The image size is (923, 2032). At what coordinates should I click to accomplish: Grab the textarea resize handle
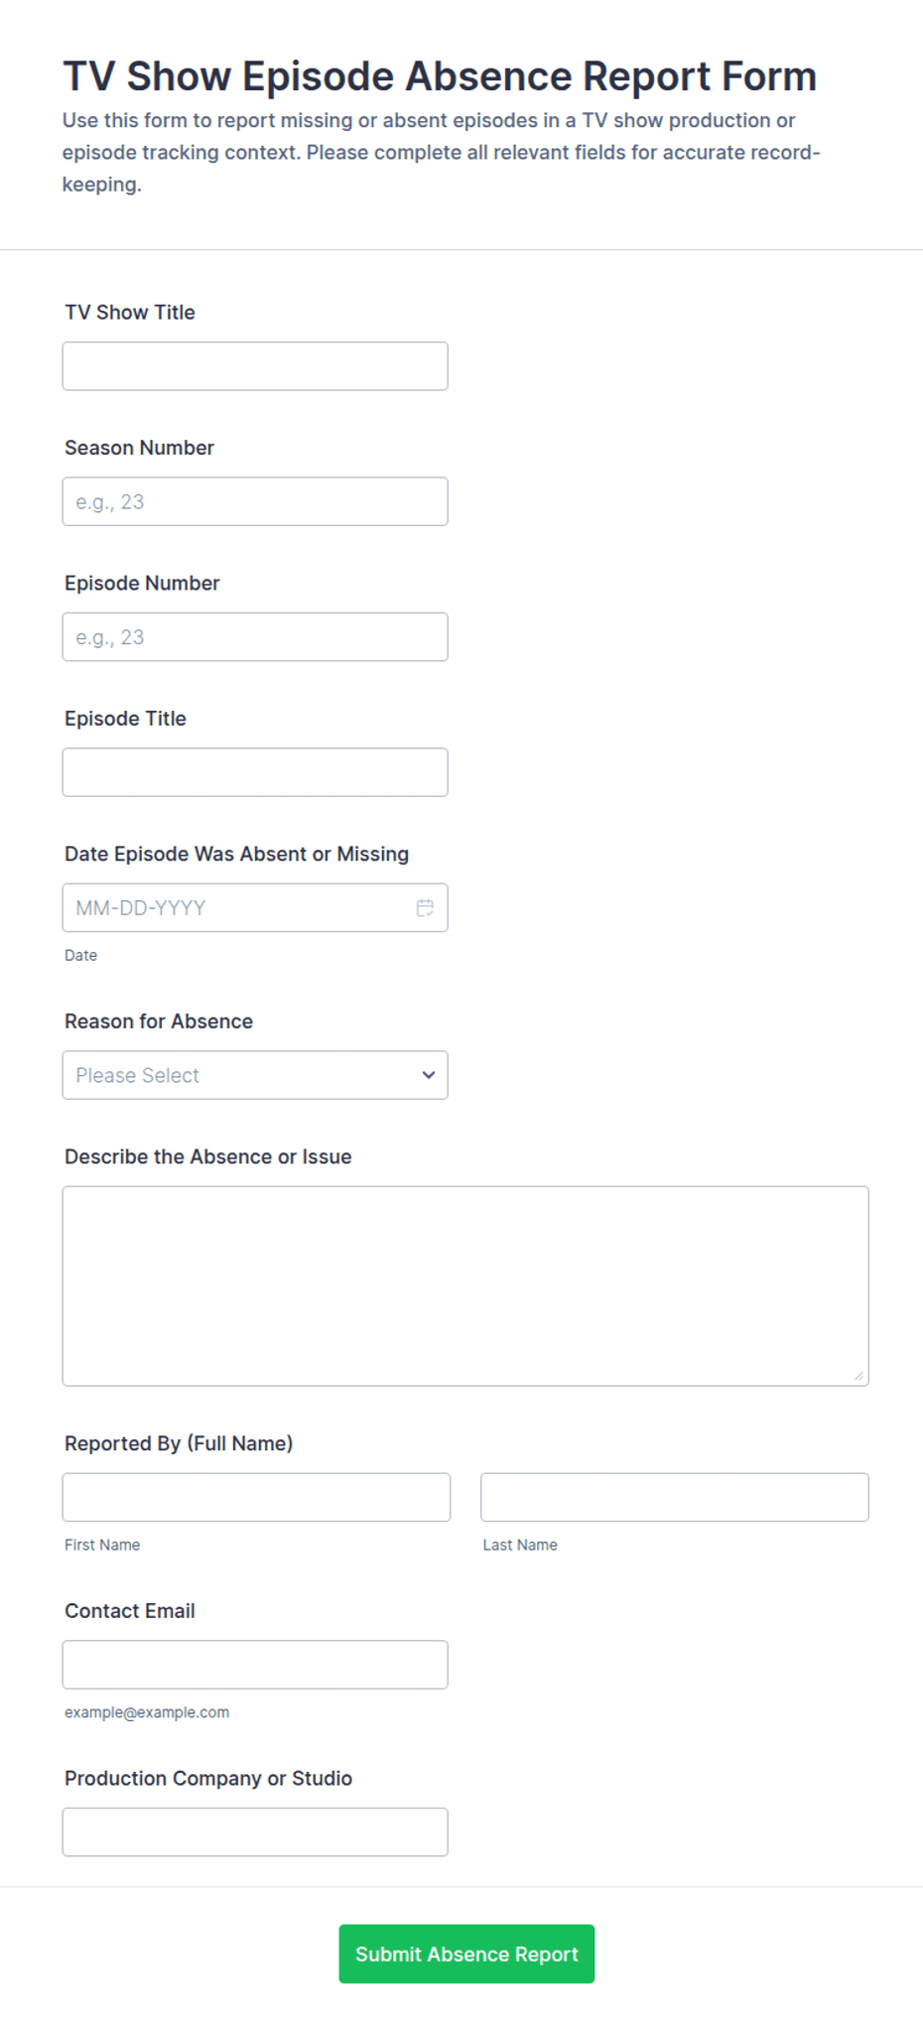(858, 1376)
